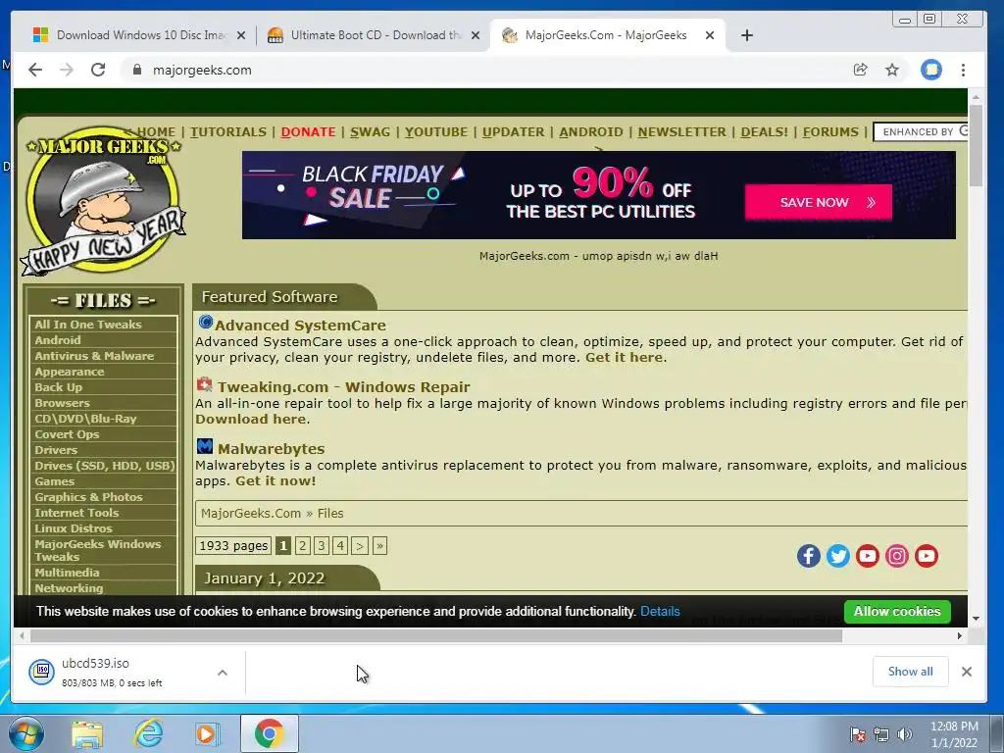Go back to the previous page
Screen dimensions: 1004x753
[x=35, y=70]
